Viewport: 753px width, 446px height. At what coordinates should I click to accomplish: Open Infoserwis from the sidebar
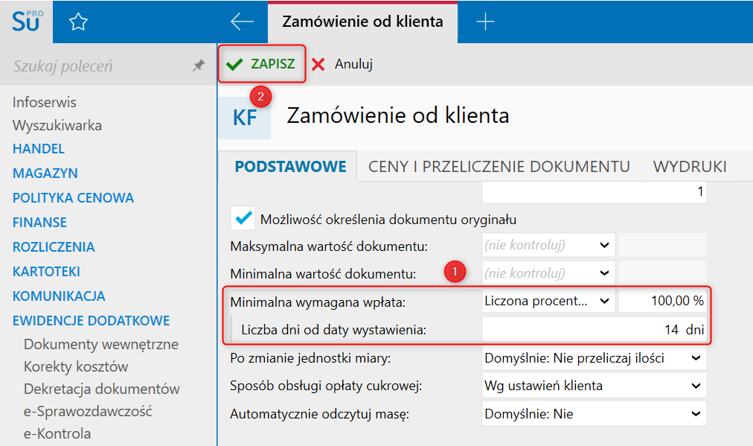tap(45, 102)
